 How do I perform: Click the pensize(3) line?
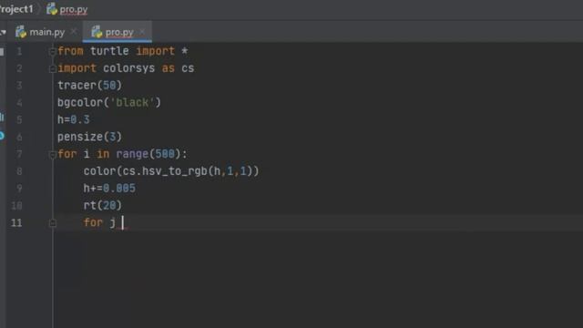pyautogui.click(x=89, y=137)
